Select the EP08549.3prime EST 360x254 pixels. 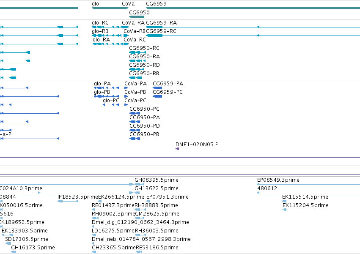click(x=308, y=184)
